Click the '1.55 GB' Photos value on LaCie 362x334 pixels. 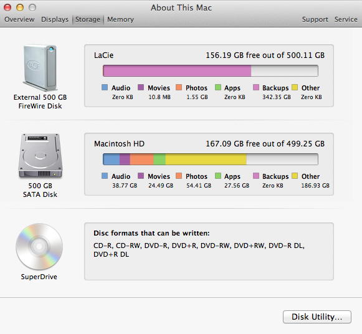pos(197,97)
